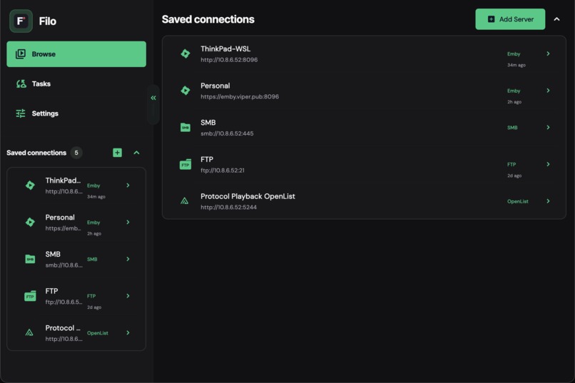The width and height of the screenshot is (575, 383).
Task: Click the Add Server button
Action: [510, 19]
